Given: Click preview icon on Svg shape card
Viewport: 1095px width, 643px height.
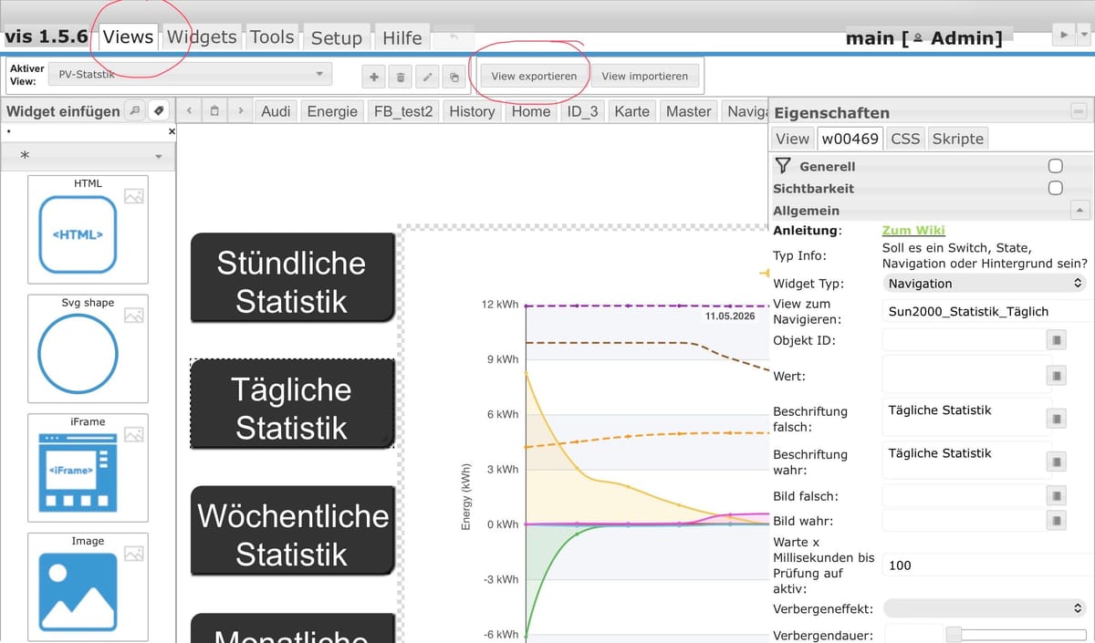Looking at the screenshot, I should 134,316.
